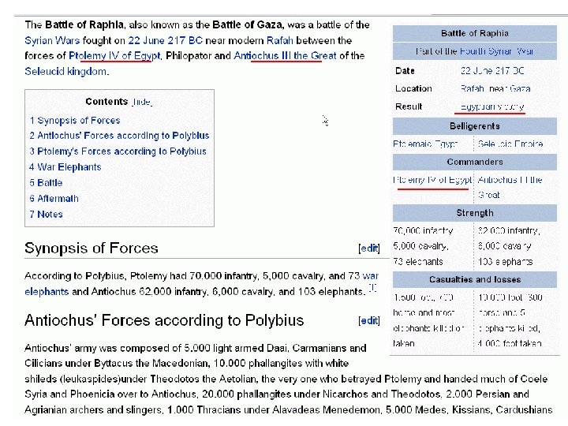Jump to 3 Ptolemy's Forces according to Polybius

[118, 151]
